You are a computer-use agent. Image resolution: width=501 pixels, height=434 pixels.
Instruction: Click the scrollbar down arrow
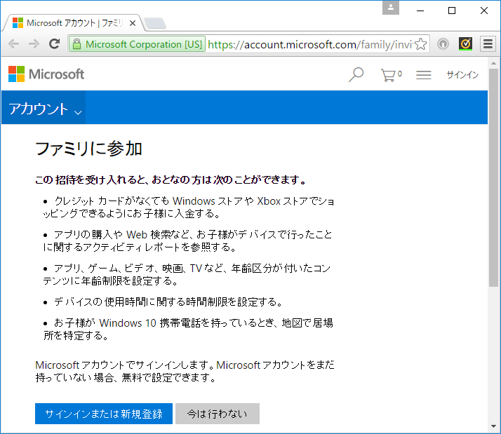[x=493, y=426]
